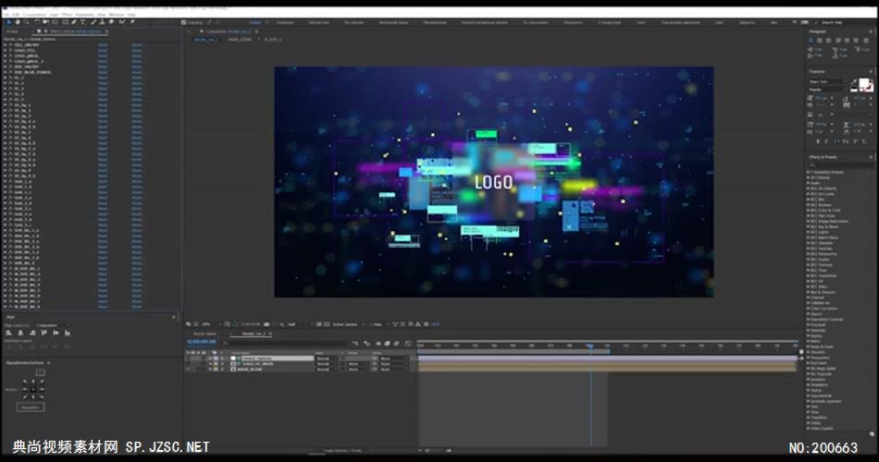This screenshot has height=462, width=879.
Task: Toggle Faux Italic in Character panel
Action: coord(826,142)
